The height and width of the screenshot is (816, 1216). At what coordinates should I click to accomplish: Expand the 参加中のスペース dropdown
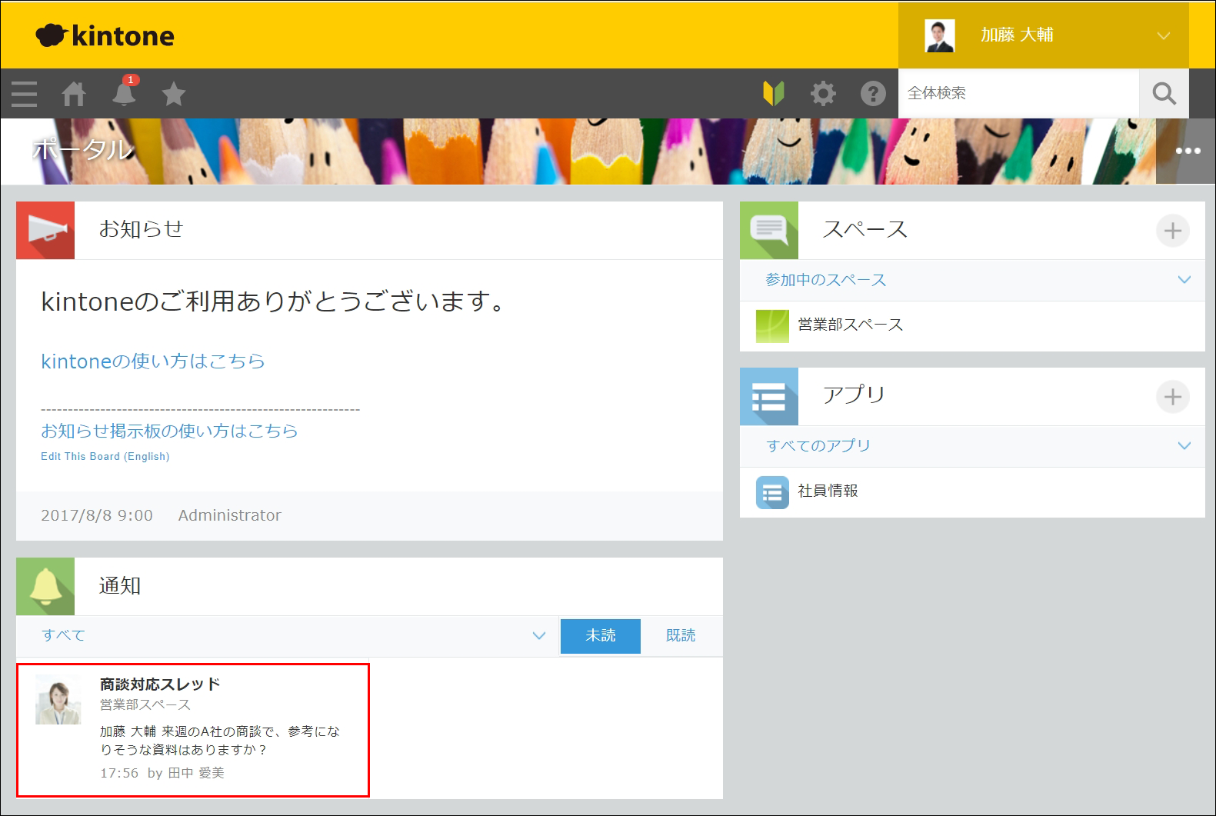pos(1184,280)
